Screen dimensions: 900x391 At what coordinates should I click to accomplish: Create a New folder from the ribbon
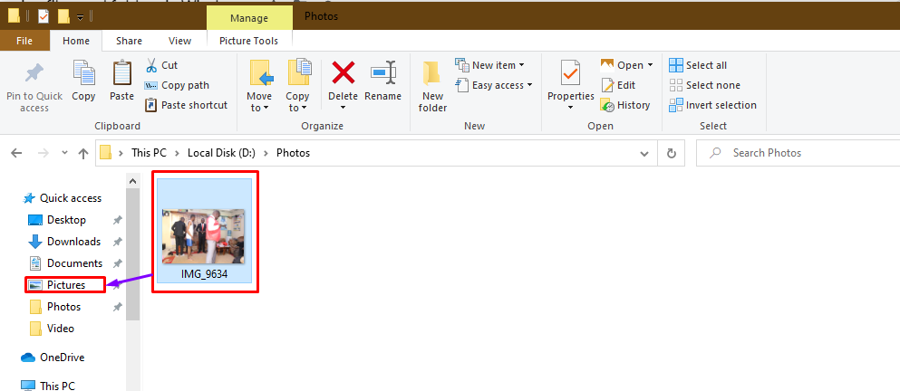(432, 74)
